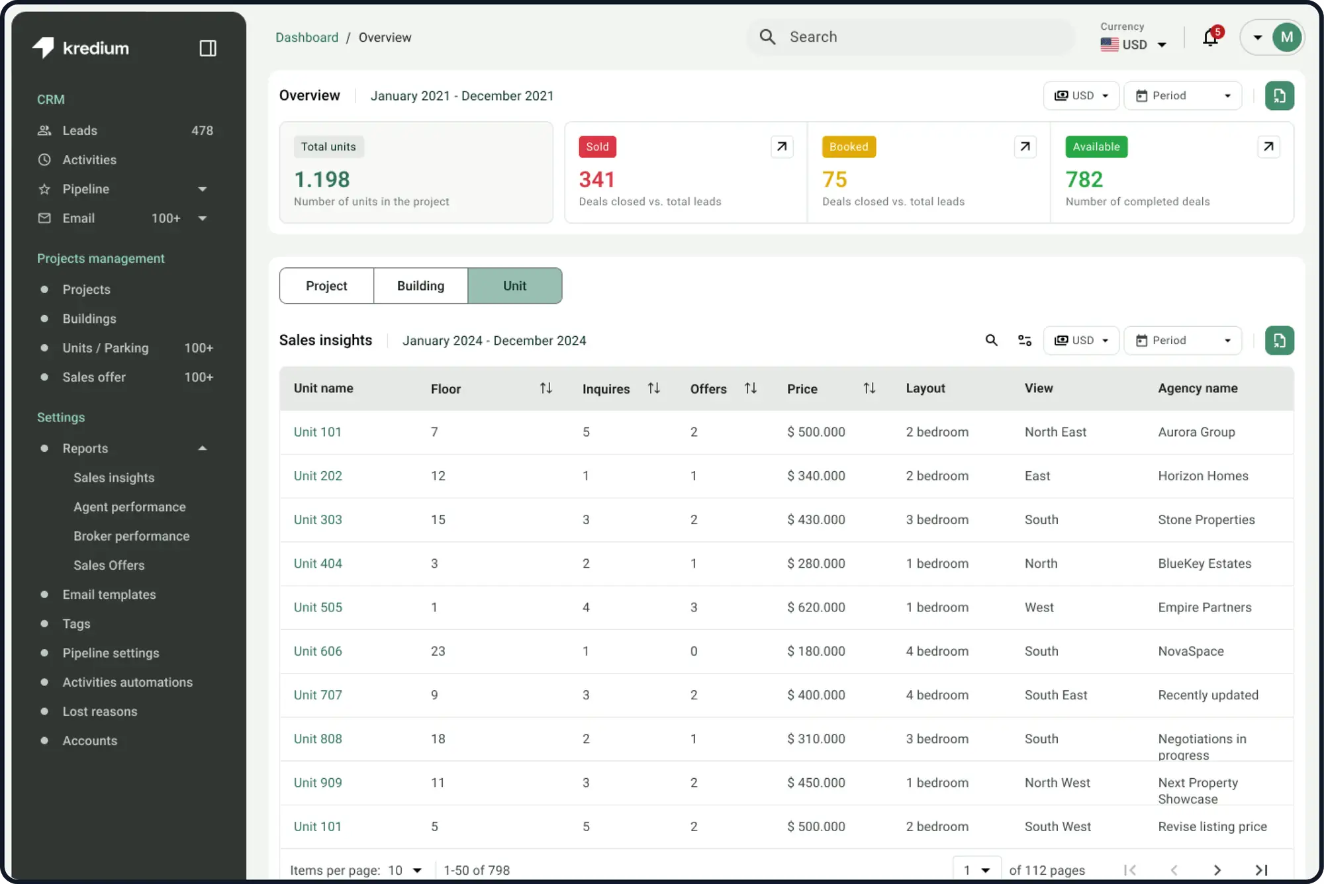Open Unit 303 link

coord(318,519)
